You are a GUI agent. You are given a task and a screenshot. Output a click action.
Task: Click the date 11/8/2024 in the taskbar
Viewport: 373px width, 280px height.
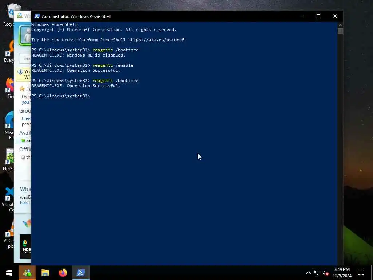342,276
